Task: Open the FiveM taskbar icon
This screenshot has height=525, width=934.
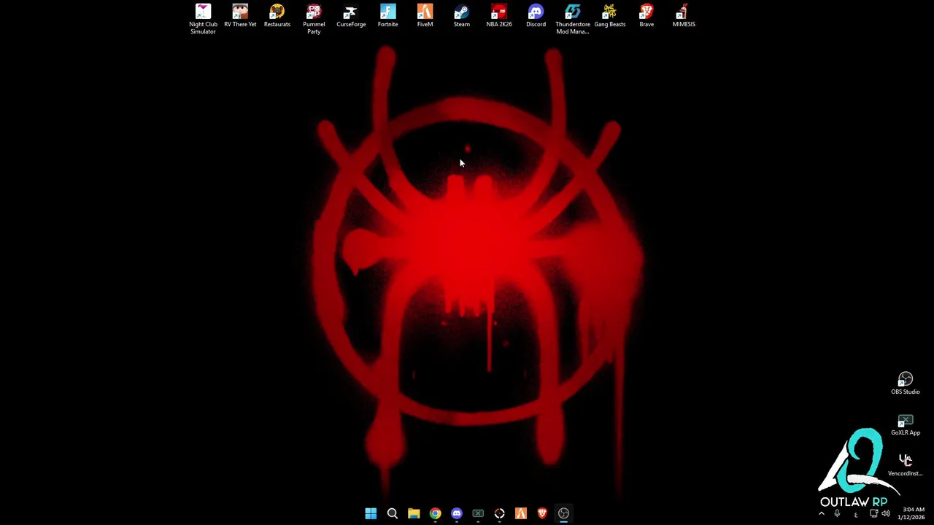Action: [x=521, y=513]
